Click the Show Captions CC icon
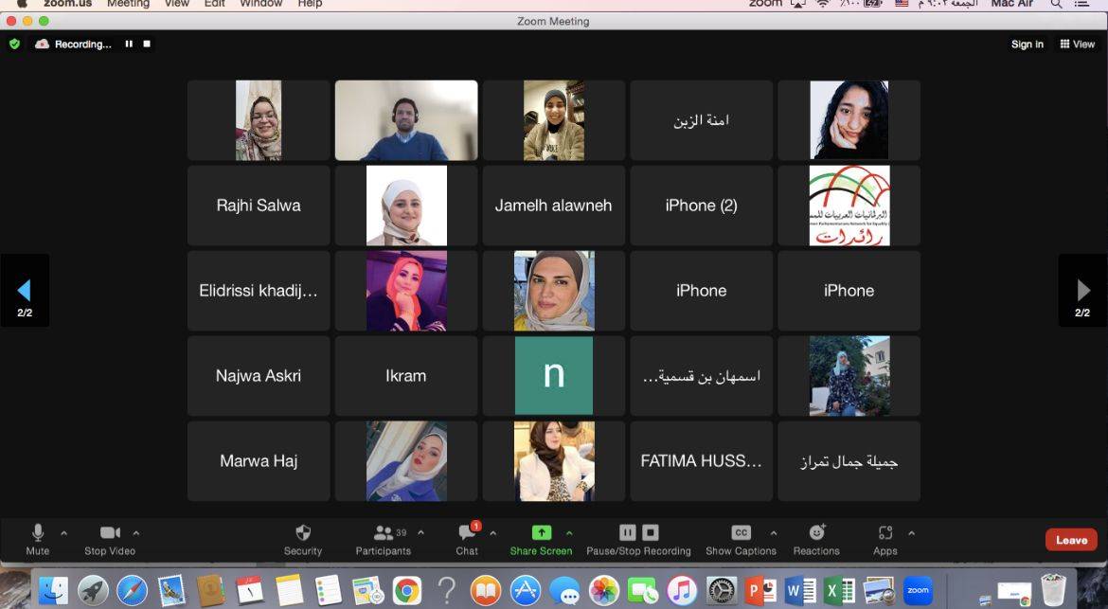1108x609 pixels. (741, 533)
